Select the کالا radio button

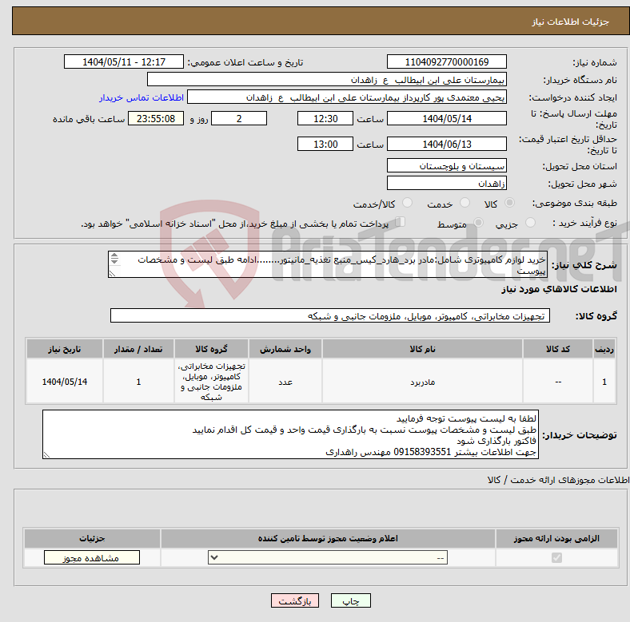(509, 203)
